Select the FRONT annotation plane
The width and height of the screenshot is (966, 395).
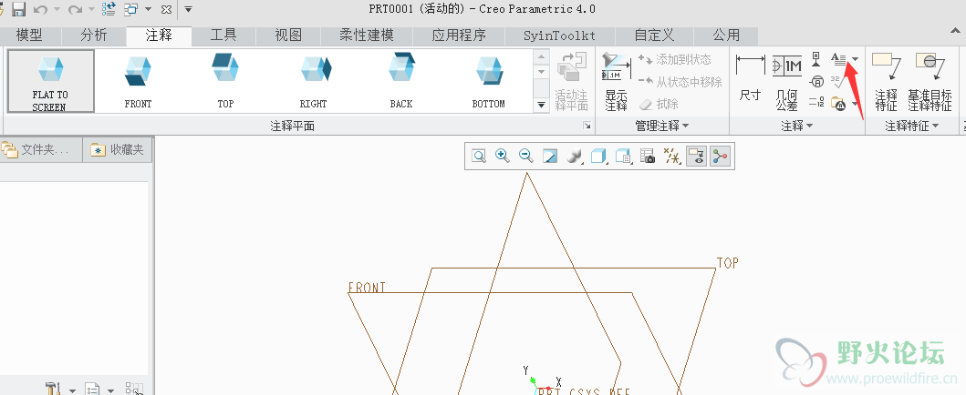pyautogui.click(x=138, y=81)
